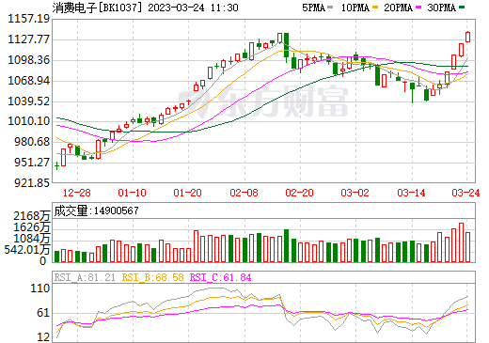
Task: Click the large green candlestick before 02-20
Action: [286, 45]
